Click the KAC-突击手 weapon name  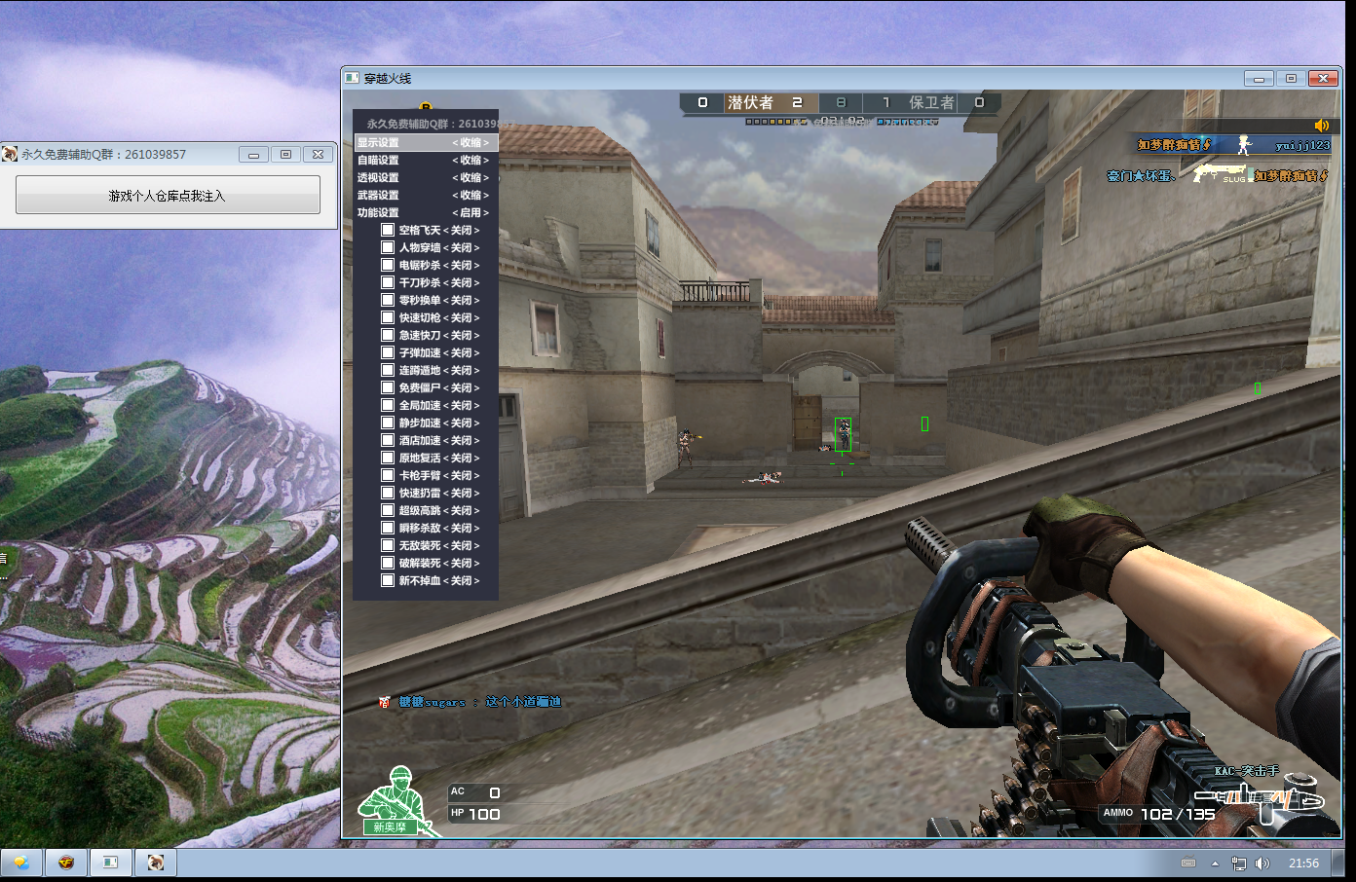pyautogui.click(x=1247, y=771)
